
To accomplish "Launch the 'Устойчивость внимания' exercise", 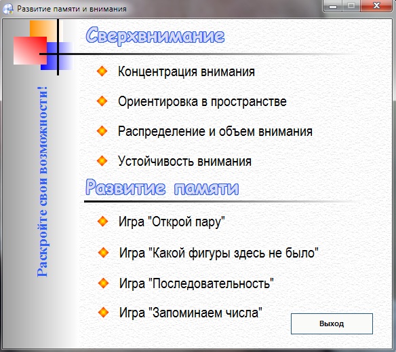I will pos(184,161).
